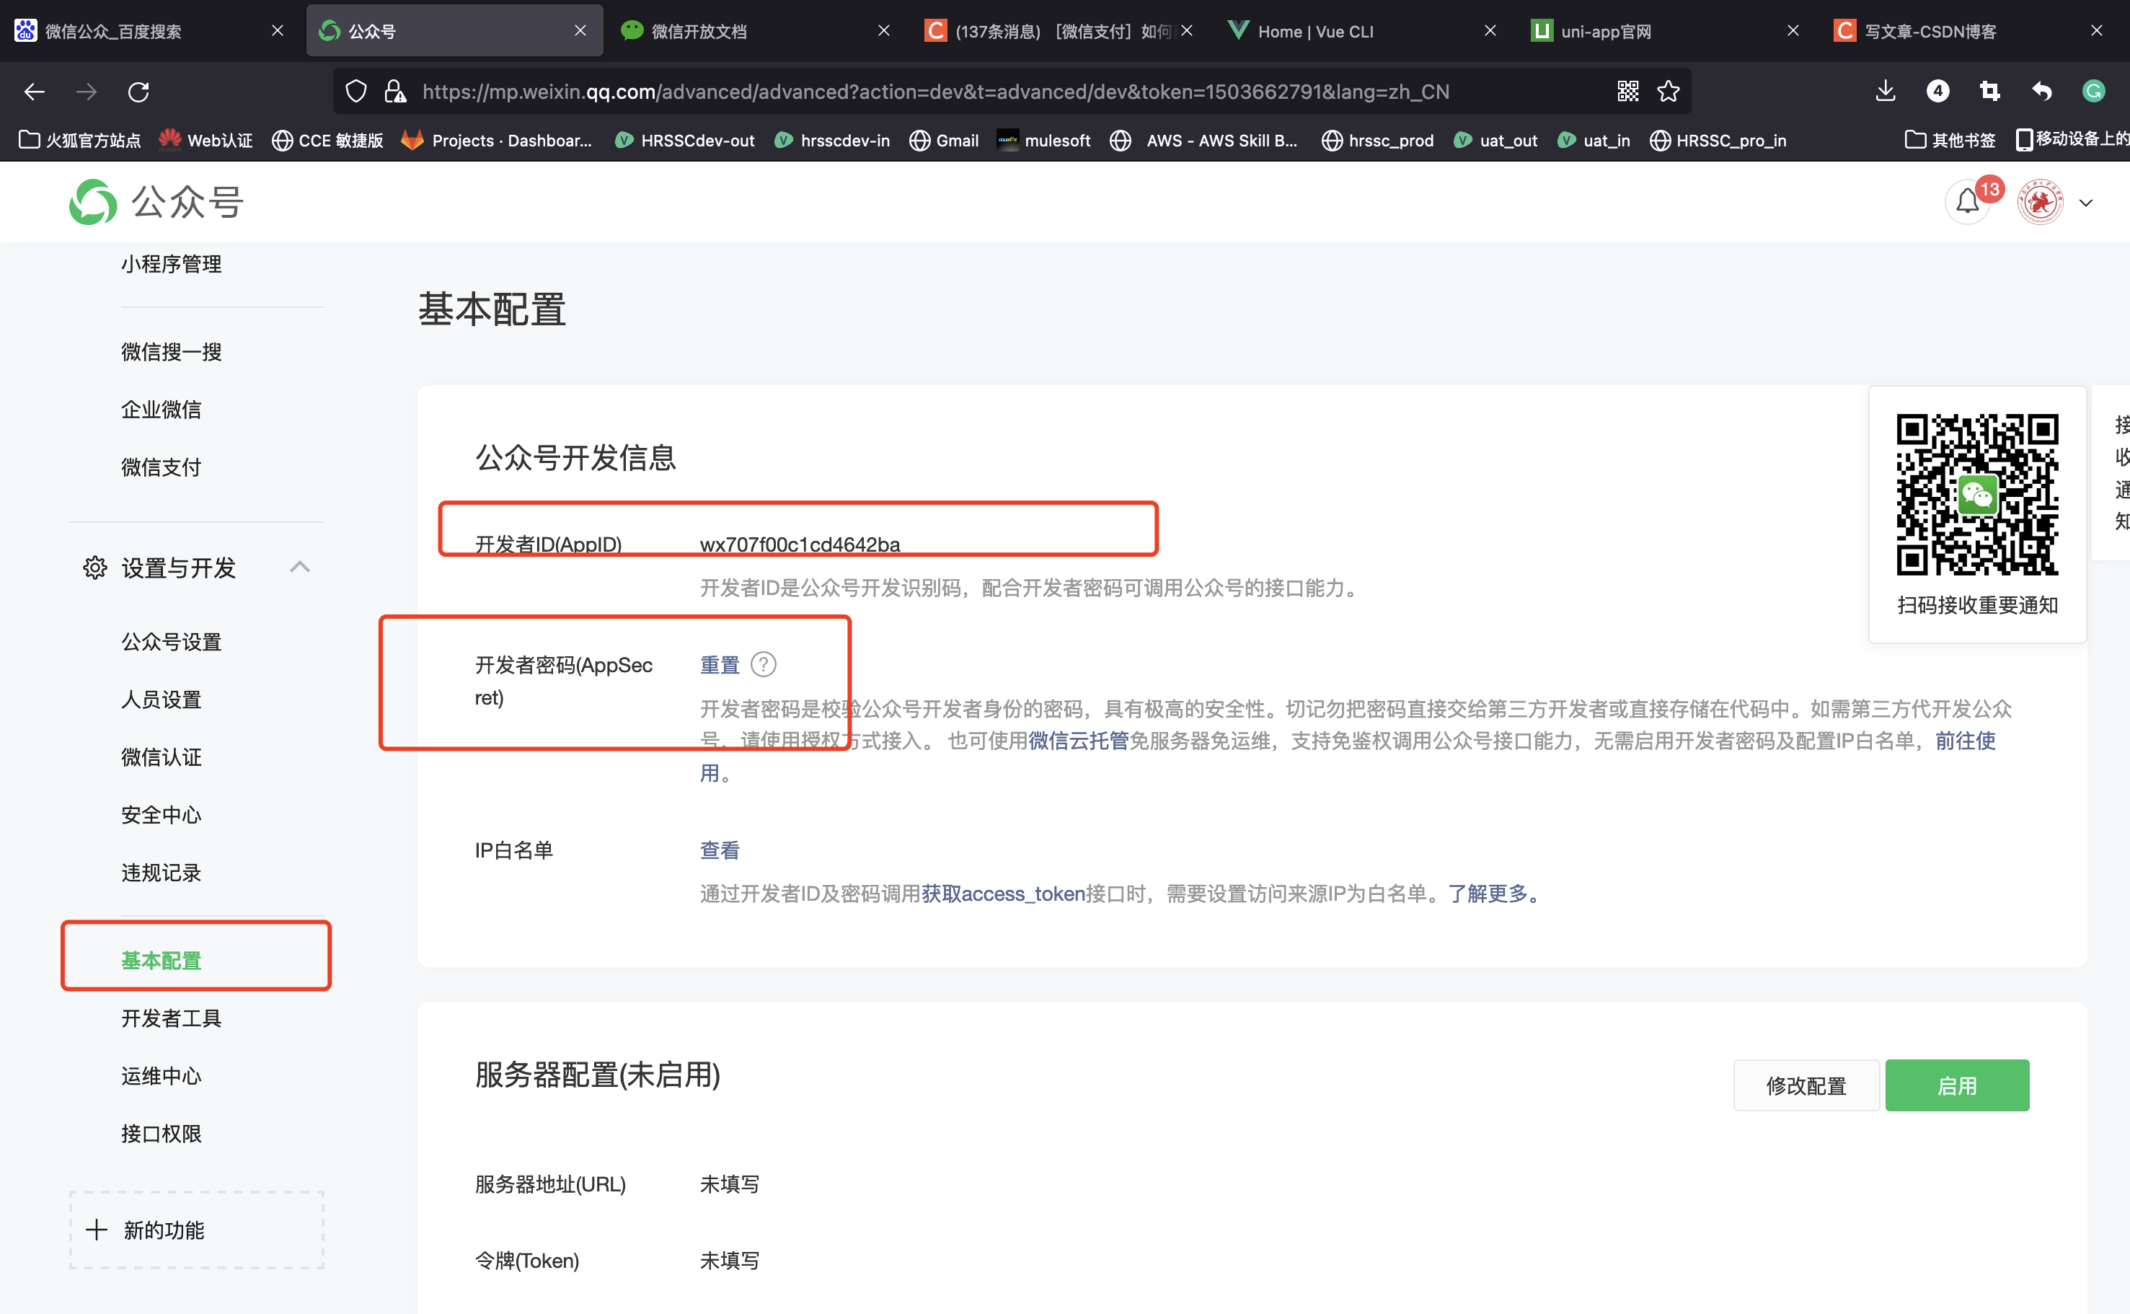Open the crop screenshot tool icon

point(1989,92)
